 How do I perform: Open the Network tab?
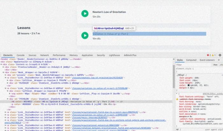(x=44, y=55)
